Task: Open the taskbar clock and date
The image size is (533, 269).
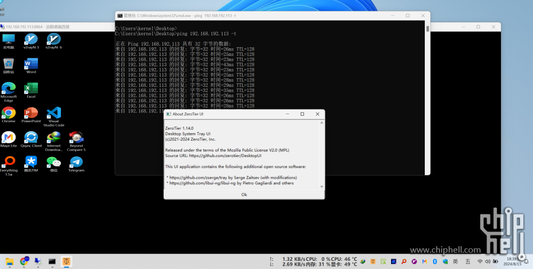Action: point(512,261)
